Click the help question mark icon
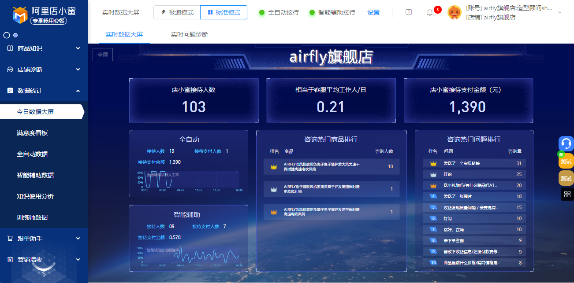This screenshot has height=283, width=574. [x=409, y=12]
